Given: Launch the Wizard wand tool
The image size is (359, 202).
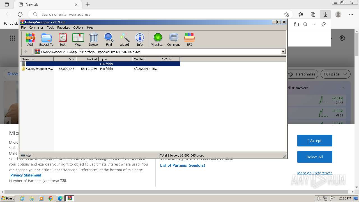Looking at the screenshot, I should pos(124,39).
